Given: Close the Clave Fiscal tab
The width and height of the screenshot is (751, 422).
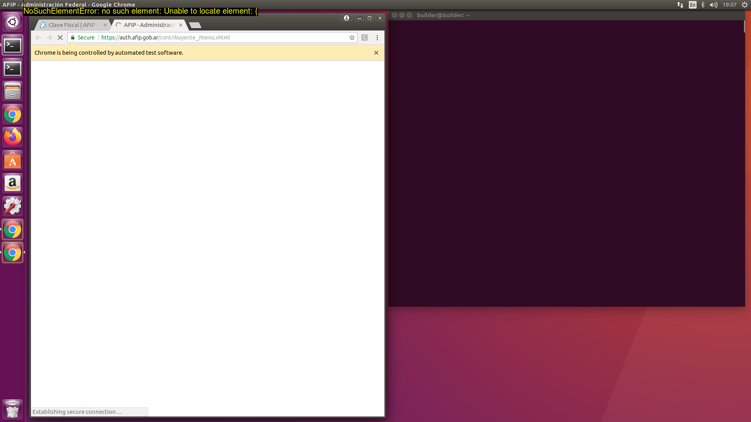Looking at the screenshot, I should (x=105, y=25).
